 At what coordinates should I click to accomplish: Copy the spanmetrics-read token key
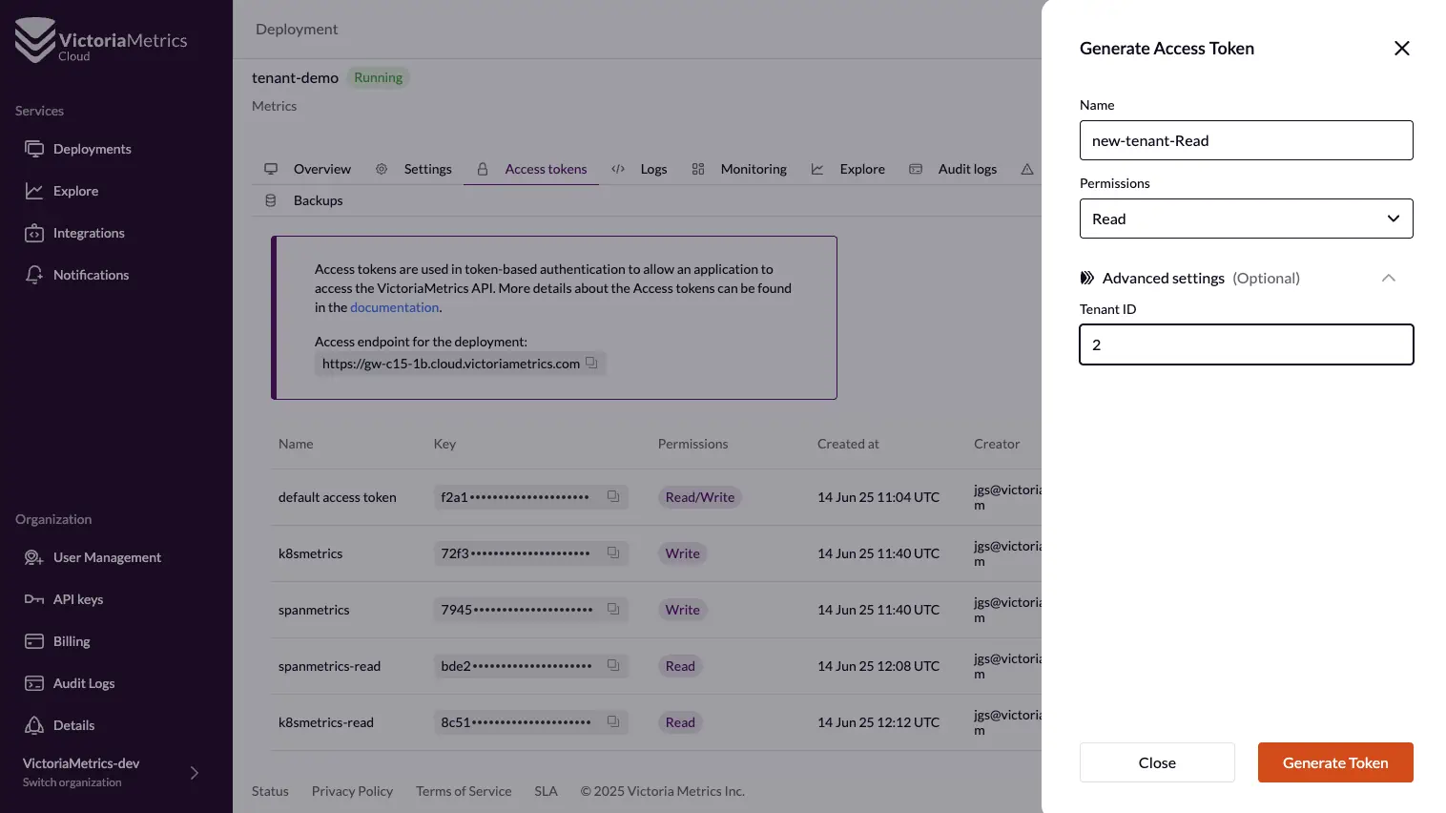coord(613,665)
